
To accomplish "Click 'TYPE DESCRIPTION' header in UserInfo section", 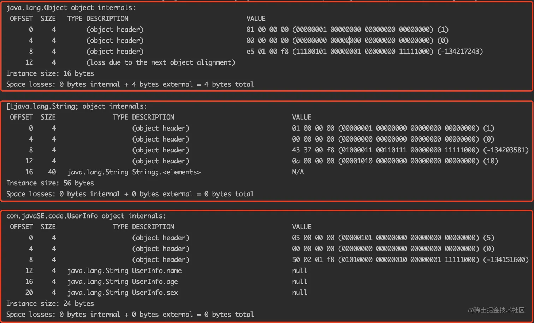I will (x=143, y=227).
